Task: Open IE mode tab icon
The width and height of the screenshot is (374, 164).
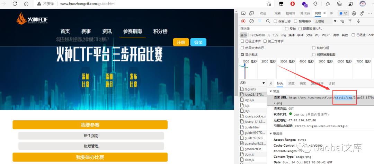Action: point(350,4)
